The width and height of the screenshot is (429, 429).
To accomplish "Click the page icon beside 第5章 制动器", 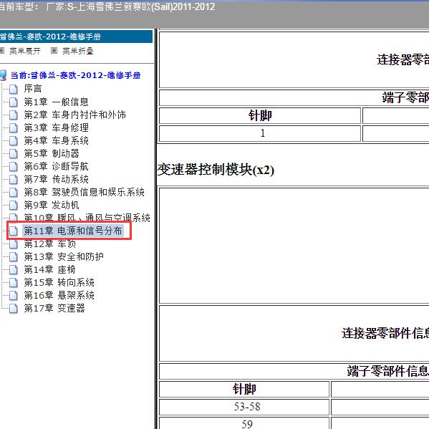I will [x=13, y=153].
